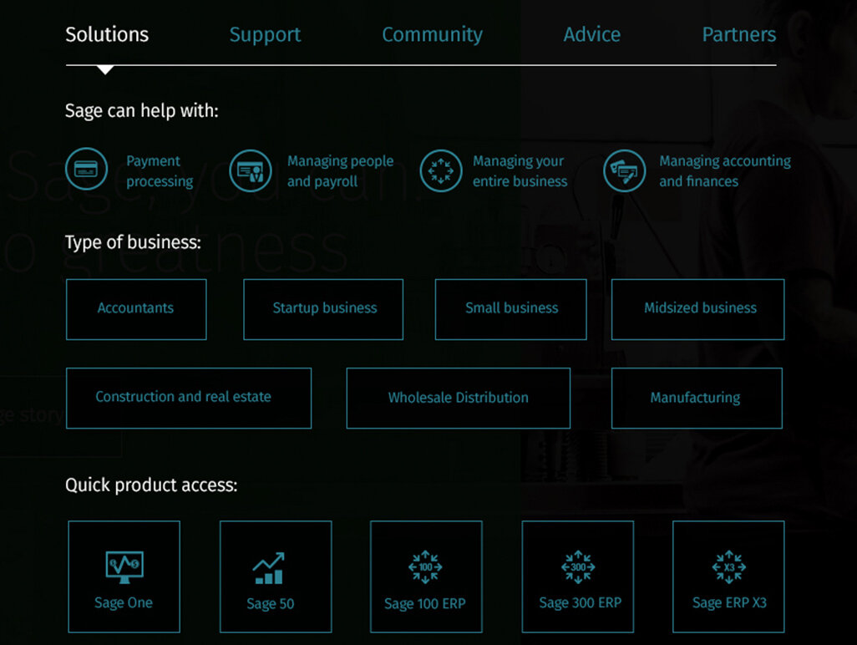Open the Managing accounting and finances link

click(725, 171)
